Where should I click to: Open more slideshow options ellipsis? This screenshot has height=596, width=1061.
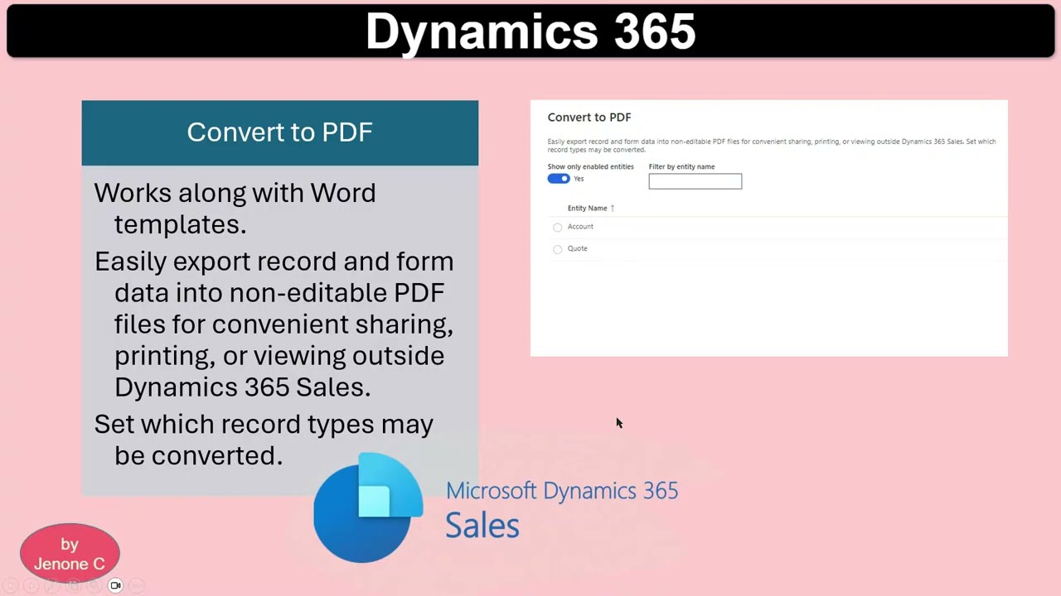click(x=136, y=585)
